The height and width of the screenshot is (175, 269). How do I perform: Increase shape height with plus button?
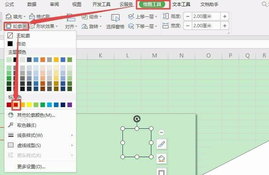(x=225, y=16)
